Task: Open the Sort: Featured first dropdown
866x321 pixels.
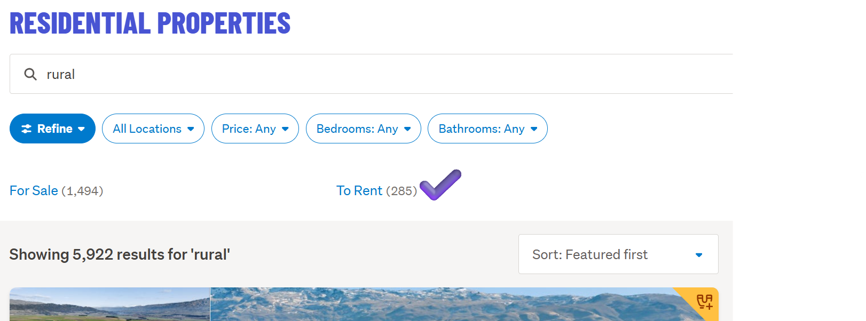Action: point(618,254)
